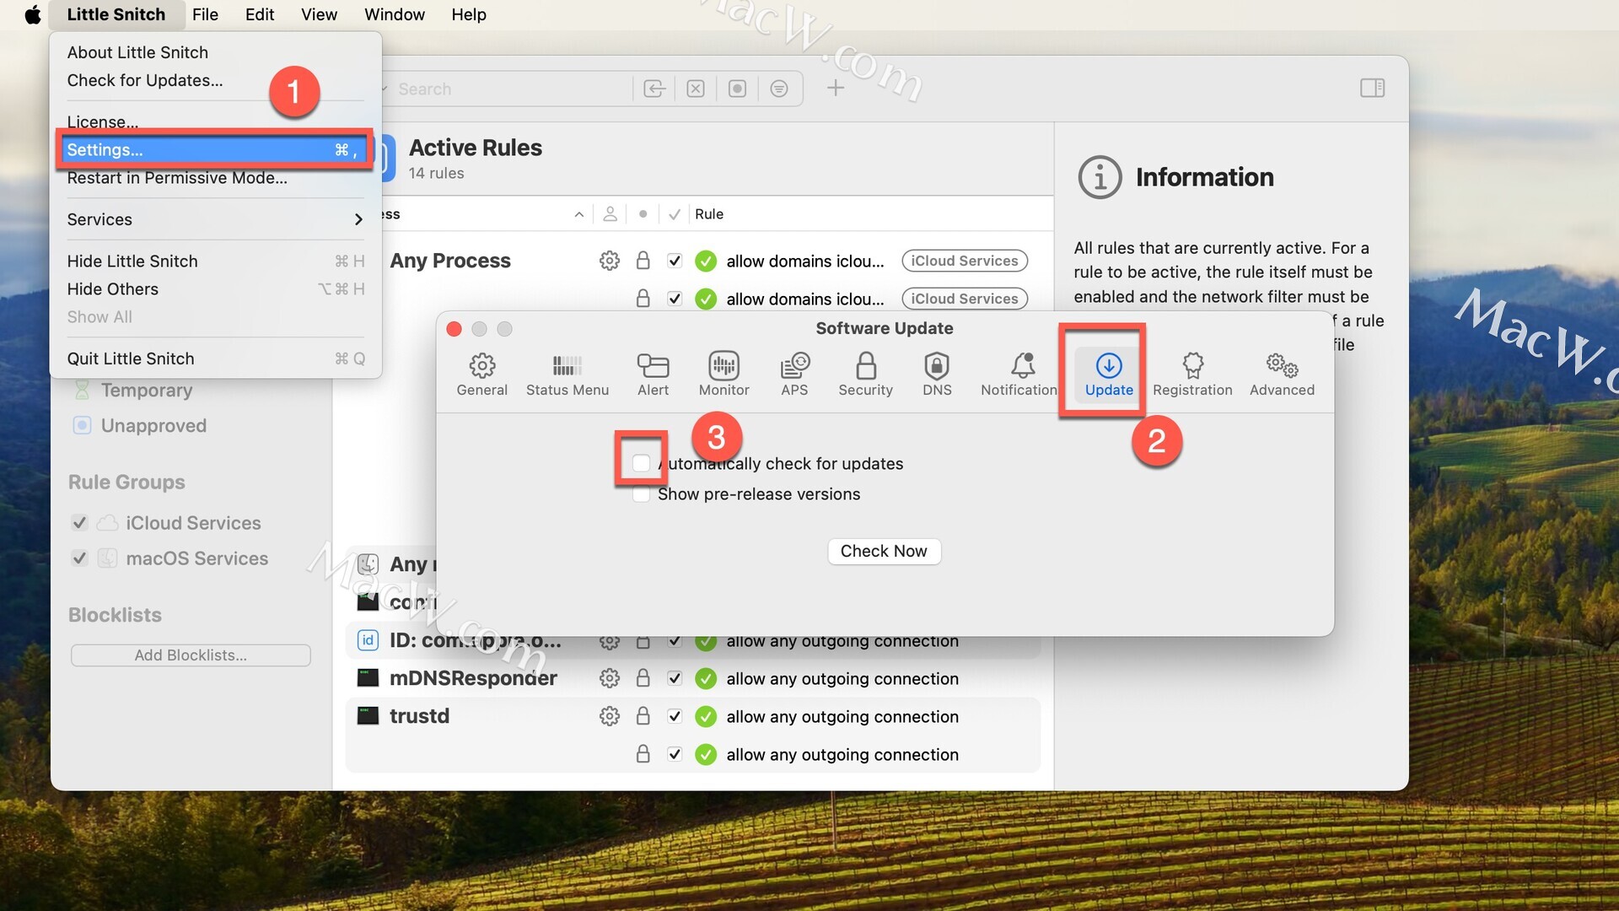The width and height of the screenshot is (1619, 911).
Task: Select the mDNSResponder process row
Action: point(693,678)
